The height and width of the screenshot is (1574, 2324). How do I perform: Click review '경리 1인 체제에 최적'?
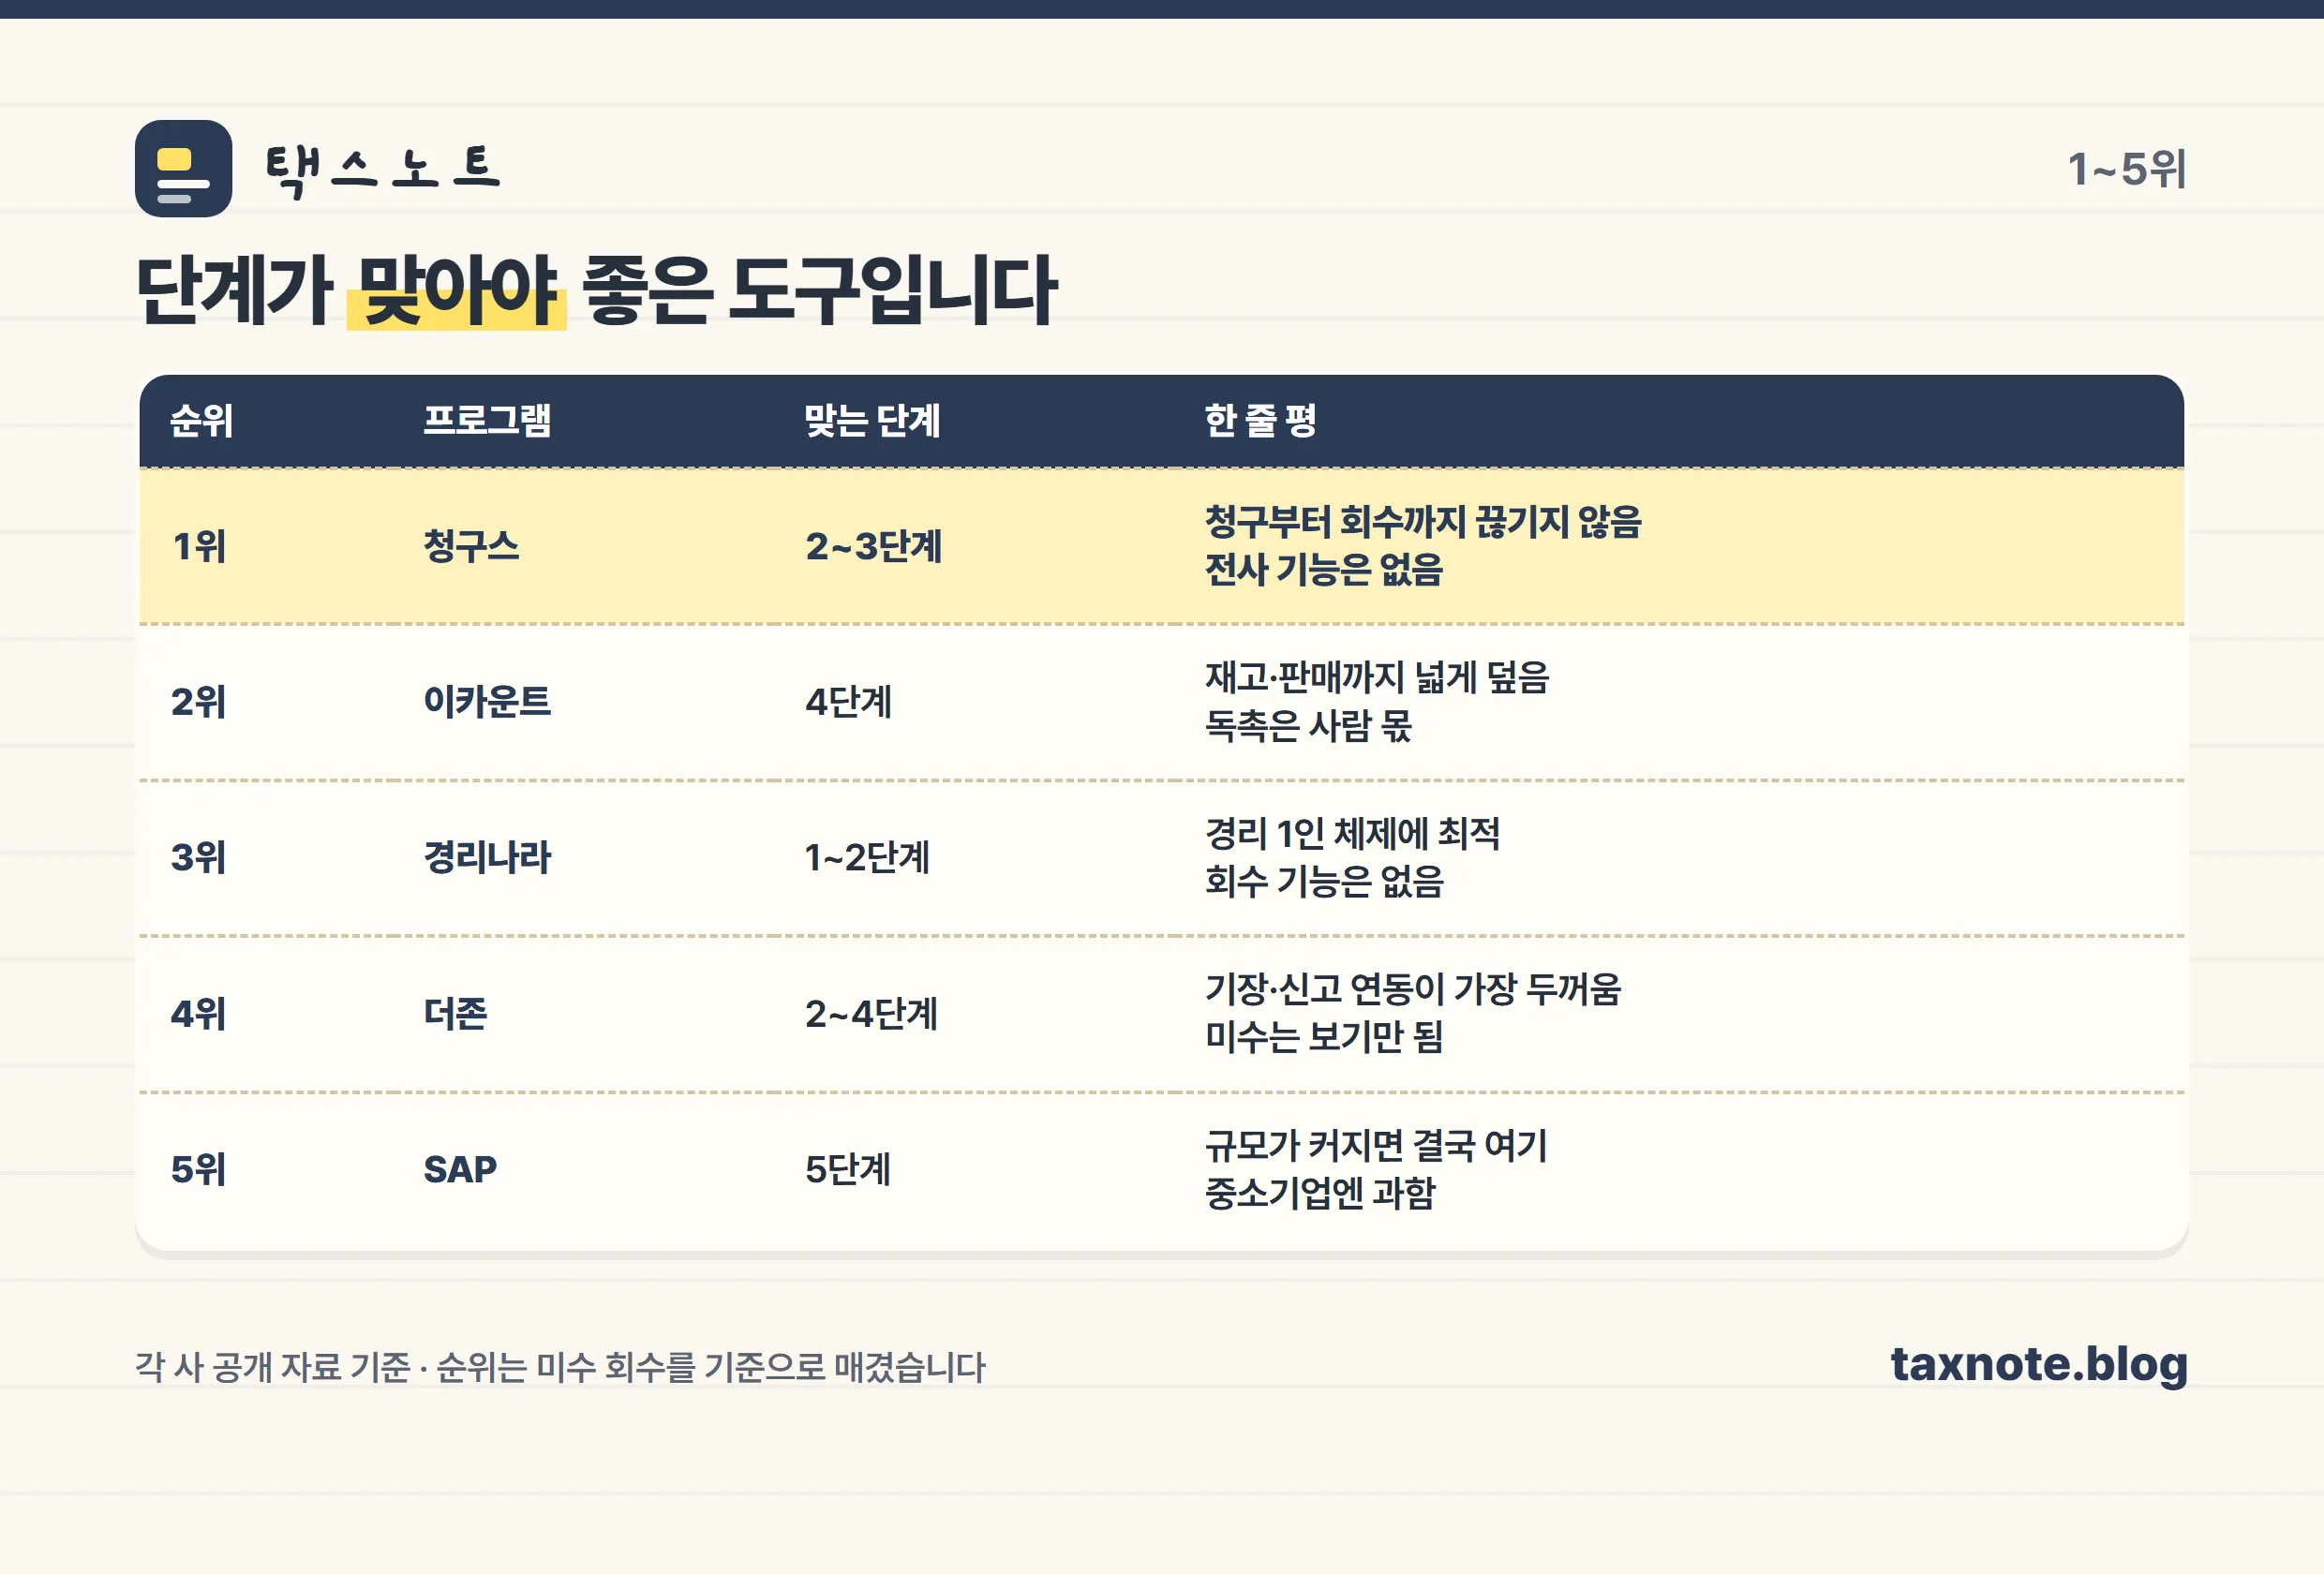pyautogui.click(x=1352, y=834)
